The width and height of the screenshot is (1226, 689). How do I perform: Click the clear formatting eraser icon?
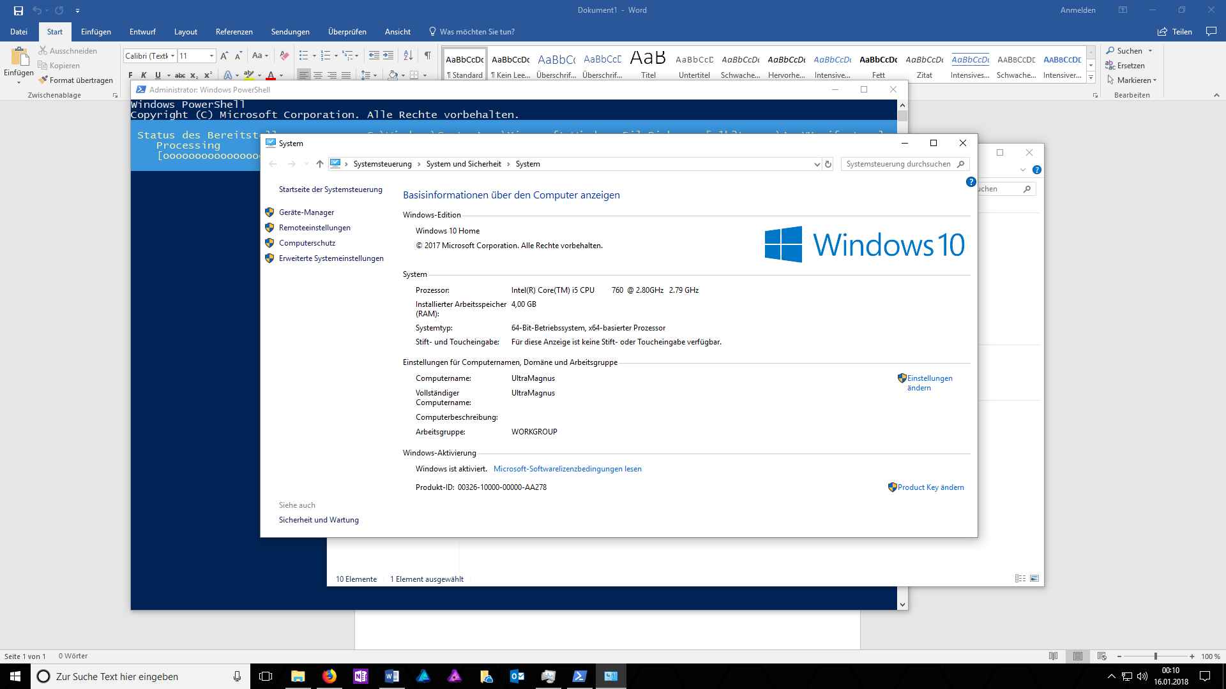[x=284, y=56]
